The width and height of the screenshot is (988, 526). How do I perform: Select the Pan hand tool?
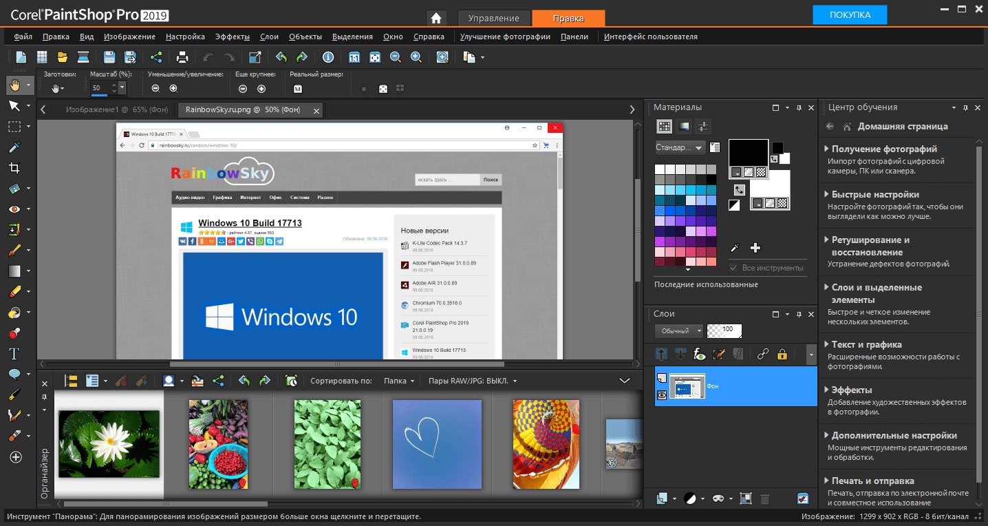pos(14,85)
